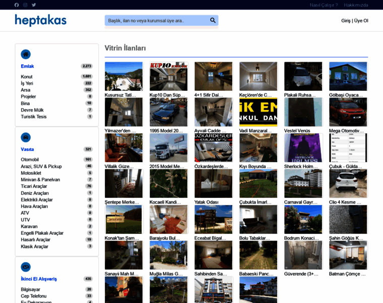
Task: Open the Nasıl Çalışır ? page
Action: tap(324, 5)
